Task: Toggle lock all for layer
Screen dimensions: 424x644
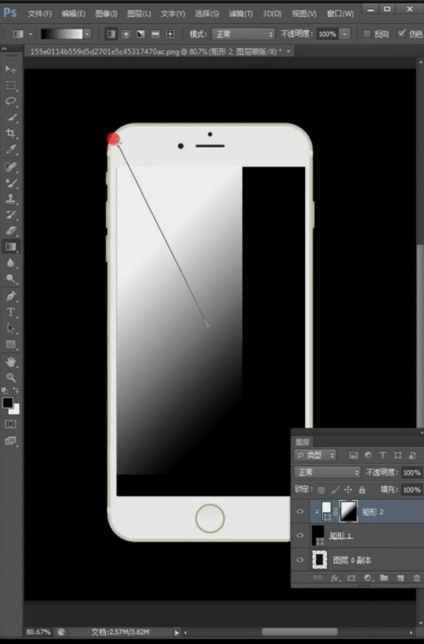Action: 362,490
